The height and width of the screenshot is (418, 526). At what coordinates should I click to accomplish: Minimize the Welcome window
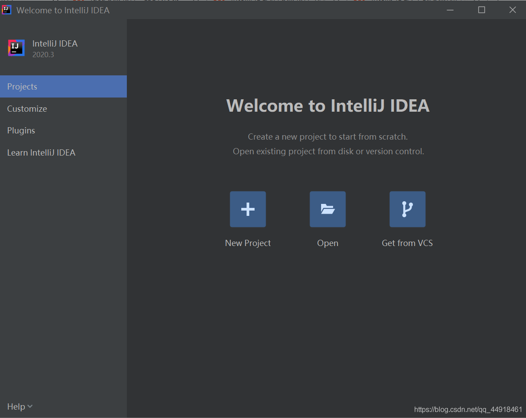[450, 10]
